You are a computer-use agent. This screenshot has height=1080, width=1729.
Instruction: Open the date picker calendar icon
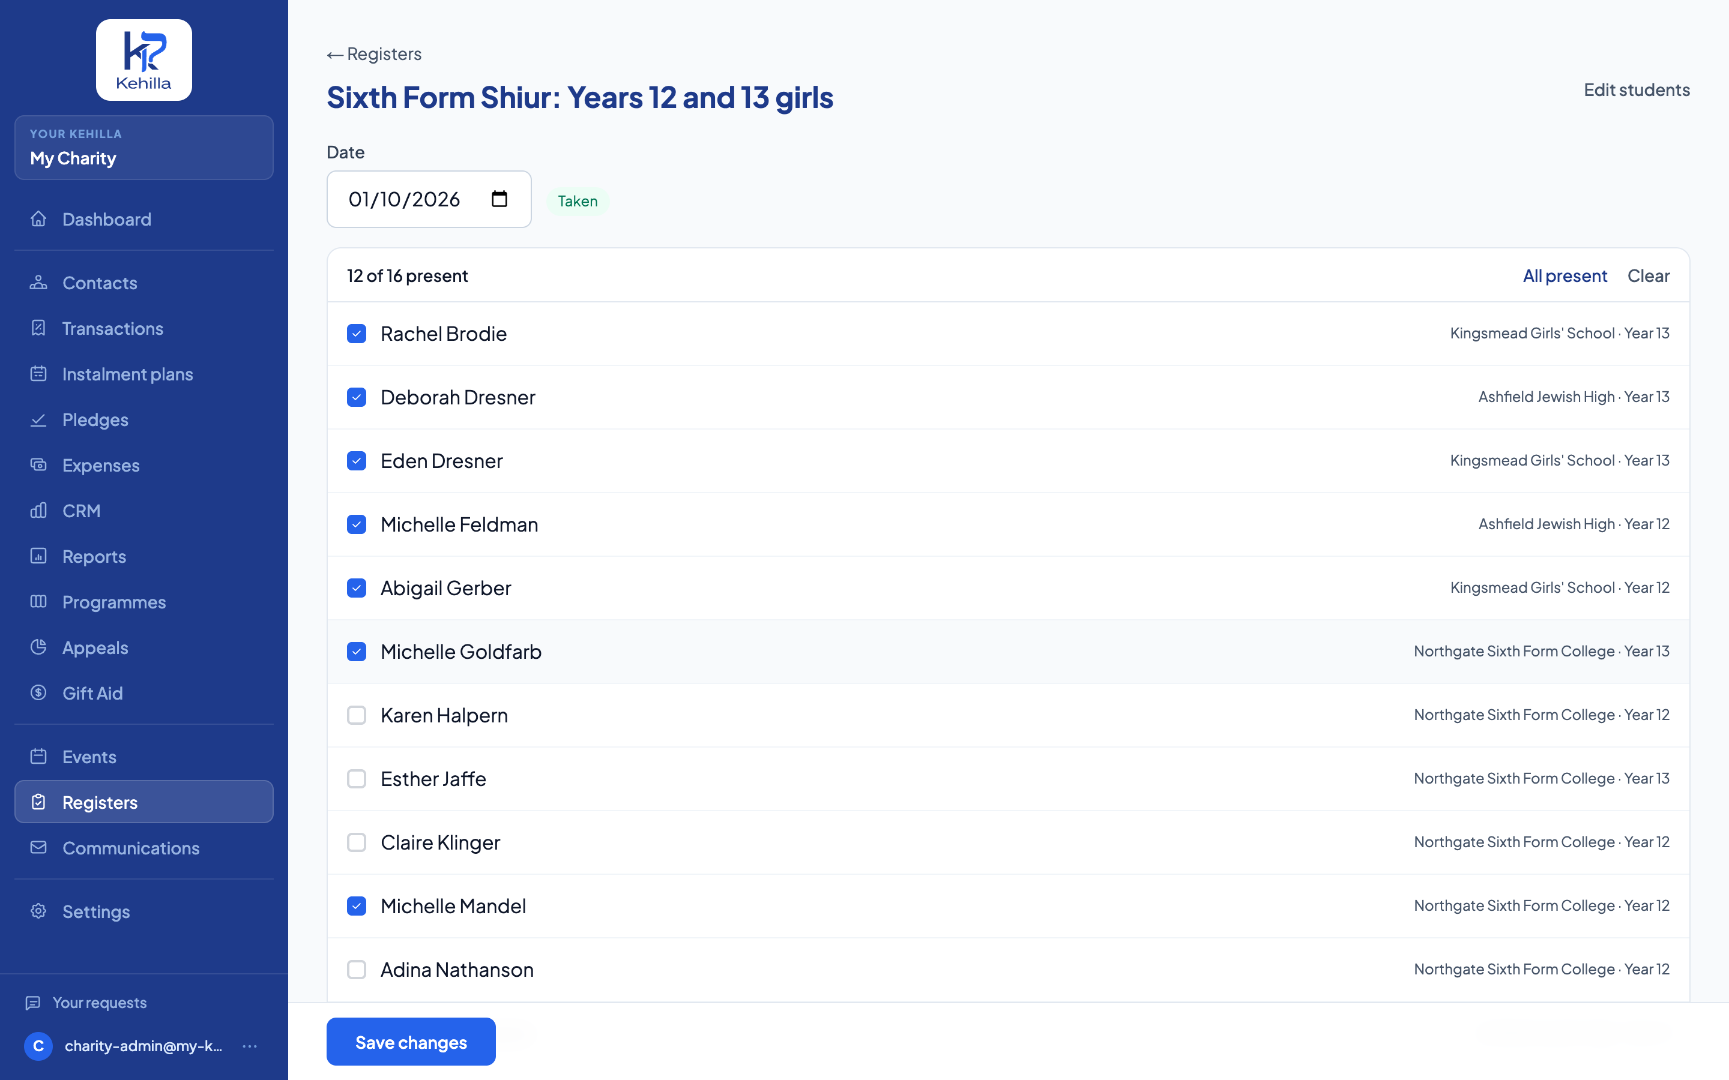click(499, 199)
